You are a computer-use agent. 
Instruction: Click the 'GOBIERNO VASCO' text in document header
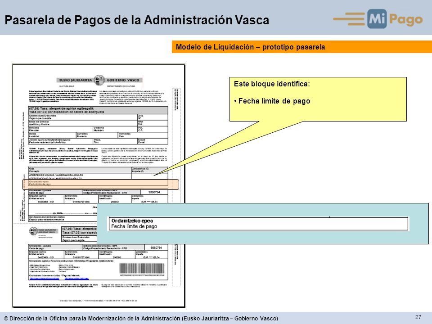123,80
